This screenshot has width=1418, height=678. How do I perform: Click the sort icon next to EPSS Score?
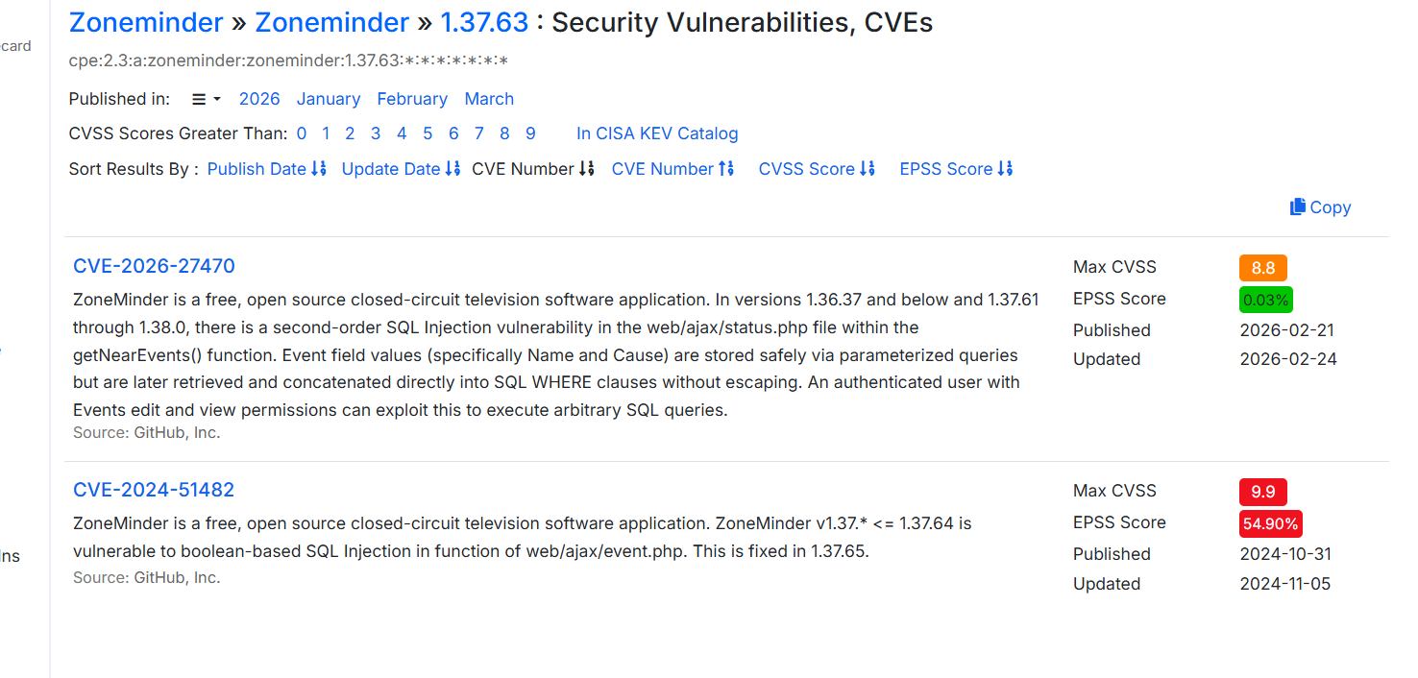[1005, 169]
